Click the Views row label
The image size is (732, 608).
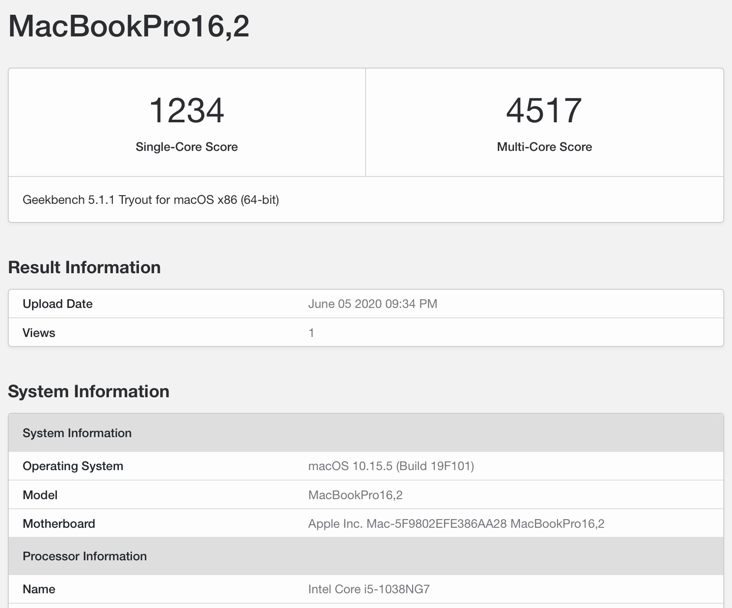pos(39,333)
